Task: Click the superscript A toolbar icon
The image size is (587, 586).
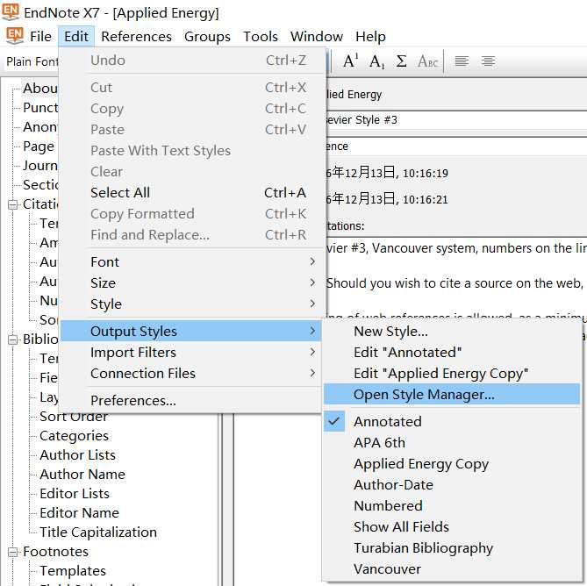Action: click(351, 61)
